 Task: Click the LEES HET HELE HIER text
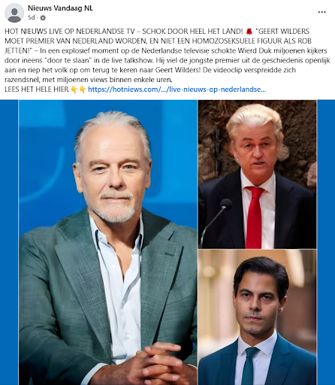[37, 89]
